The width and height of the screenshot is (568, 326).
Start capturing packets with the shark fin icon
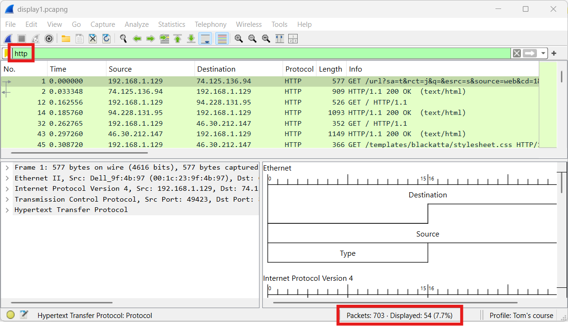click(x=8, y=39)
